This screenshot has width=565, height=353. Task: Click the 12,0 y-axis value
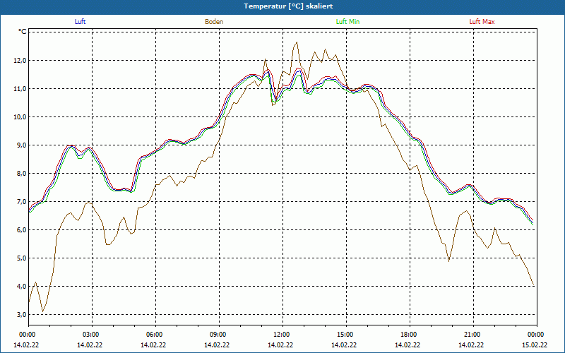[x=20, y=61]
